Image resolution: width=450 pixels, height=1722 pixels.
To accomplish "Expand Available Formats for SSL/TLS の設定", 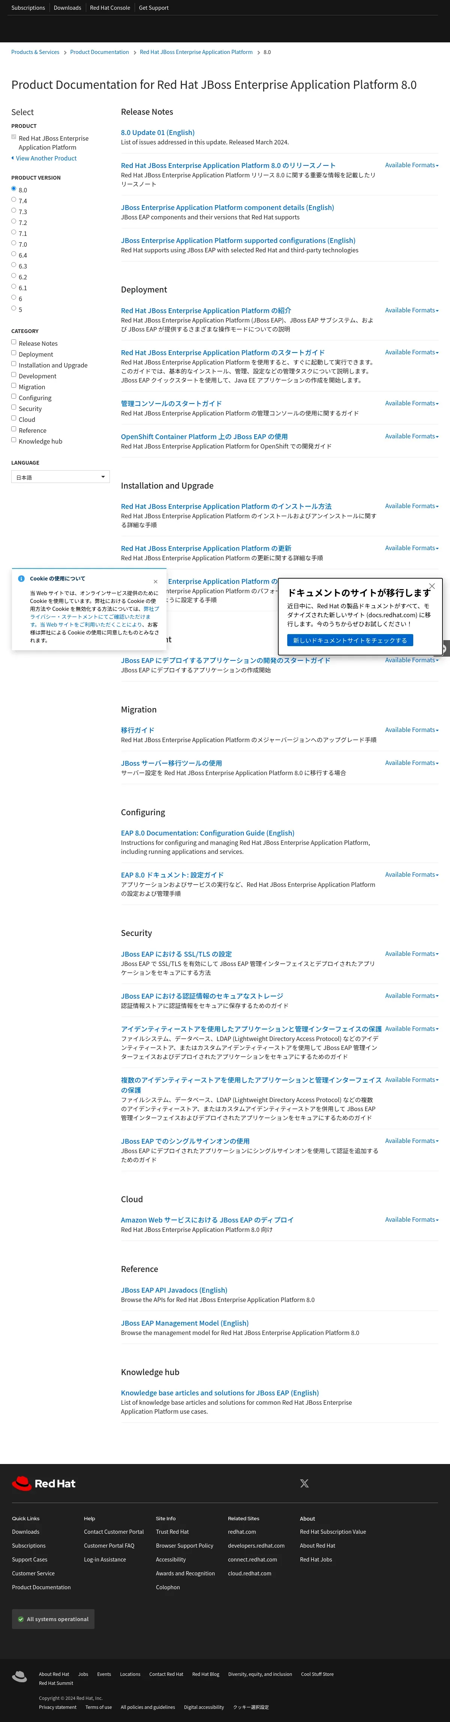I will coord(412,954).
